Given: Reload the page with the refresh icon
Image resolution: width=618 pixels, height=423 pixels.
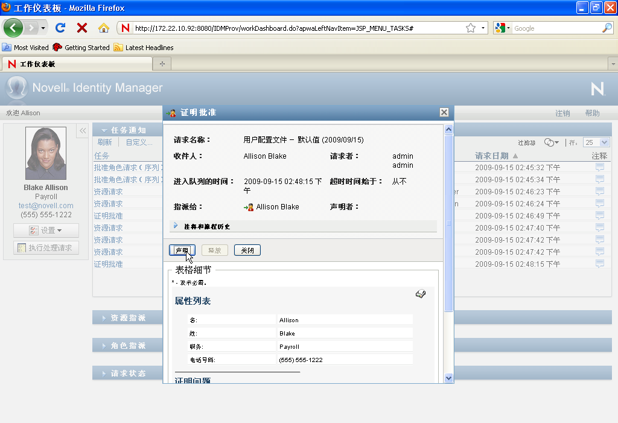Looking at the screenshot, I should point(60,28).
